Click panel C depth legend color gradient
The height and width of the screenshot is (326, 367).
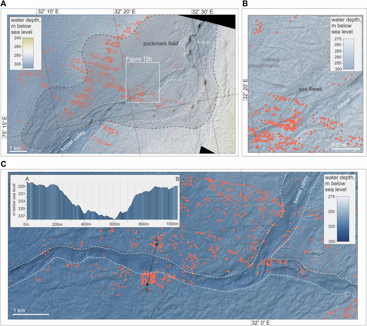coord(343,219)
